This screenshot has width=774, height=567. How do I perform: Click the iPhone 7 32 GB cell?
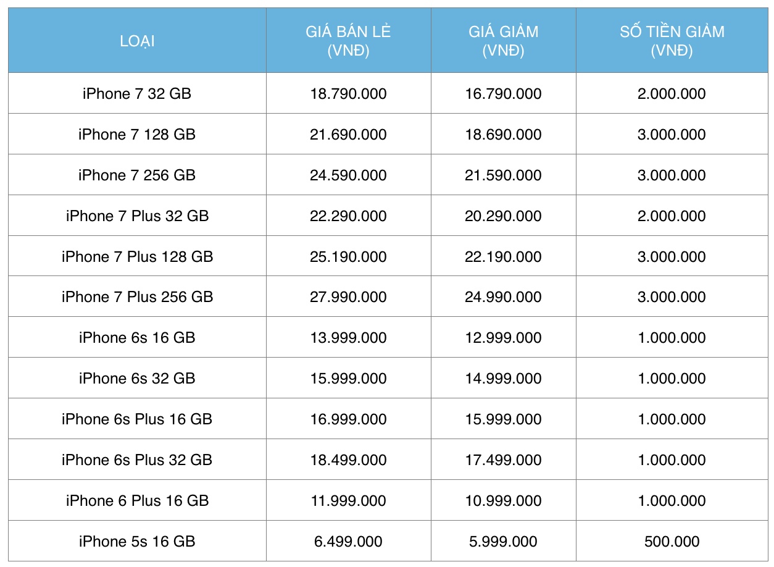137,94
